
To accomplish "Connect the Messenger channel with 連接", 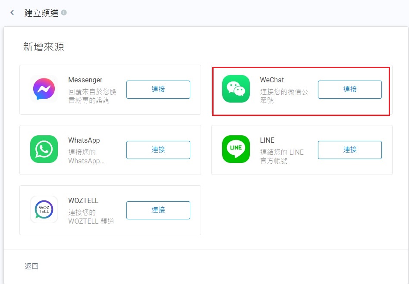I will [x=158, y=90].
